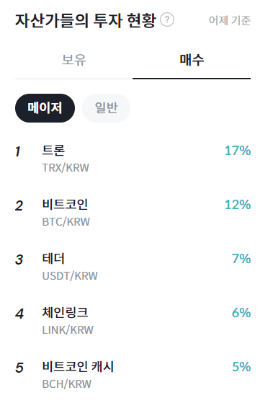Open the 체인링크 coin entry
Screen dimensions: 273x403
(x=133, y=321)
